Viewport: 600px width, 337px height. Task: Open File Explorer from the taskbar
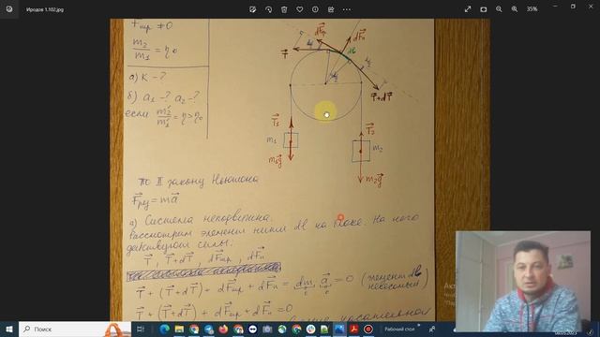tap(179, 329)
